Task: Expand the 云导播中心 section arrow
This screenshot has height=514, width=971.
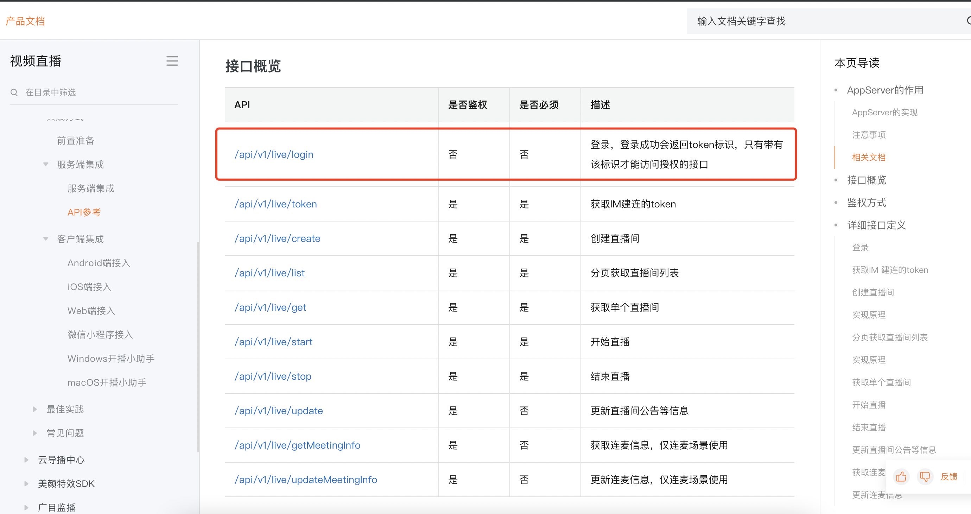Action: point(26,460)
